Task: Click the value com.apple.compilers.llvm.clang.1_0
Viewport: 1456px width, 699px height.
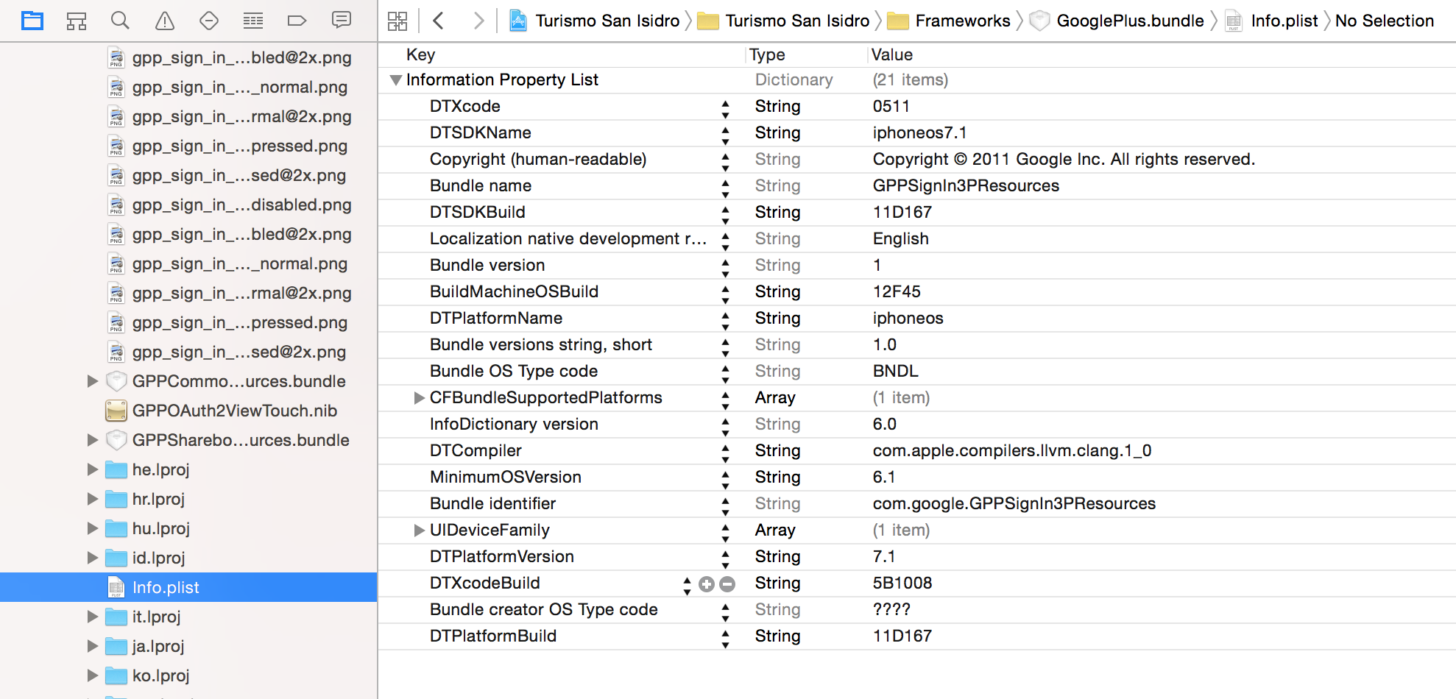Action: click(x=1012, y=450)
